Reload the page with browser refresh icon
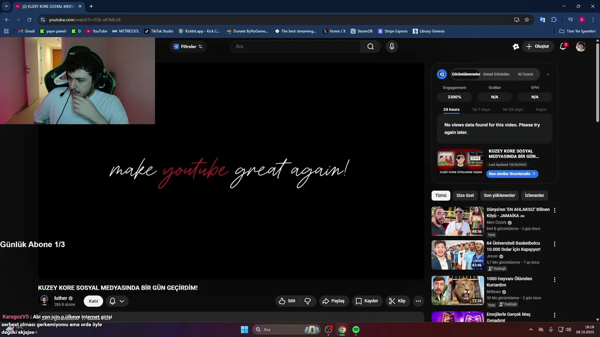 tap(29, 20)
